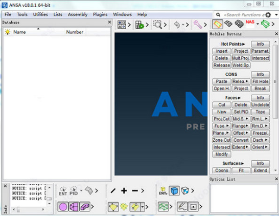Image resolution: width=279 pixels, height=216 pixels.
Task: Click the undo arrow icon
Action: coord(177,25)
